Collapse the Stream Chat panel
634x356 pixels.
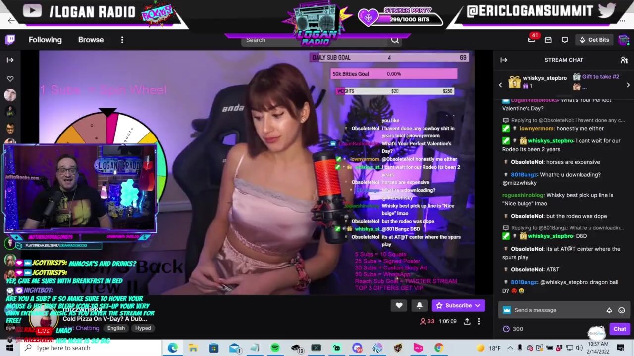click(x=504, y=60)
